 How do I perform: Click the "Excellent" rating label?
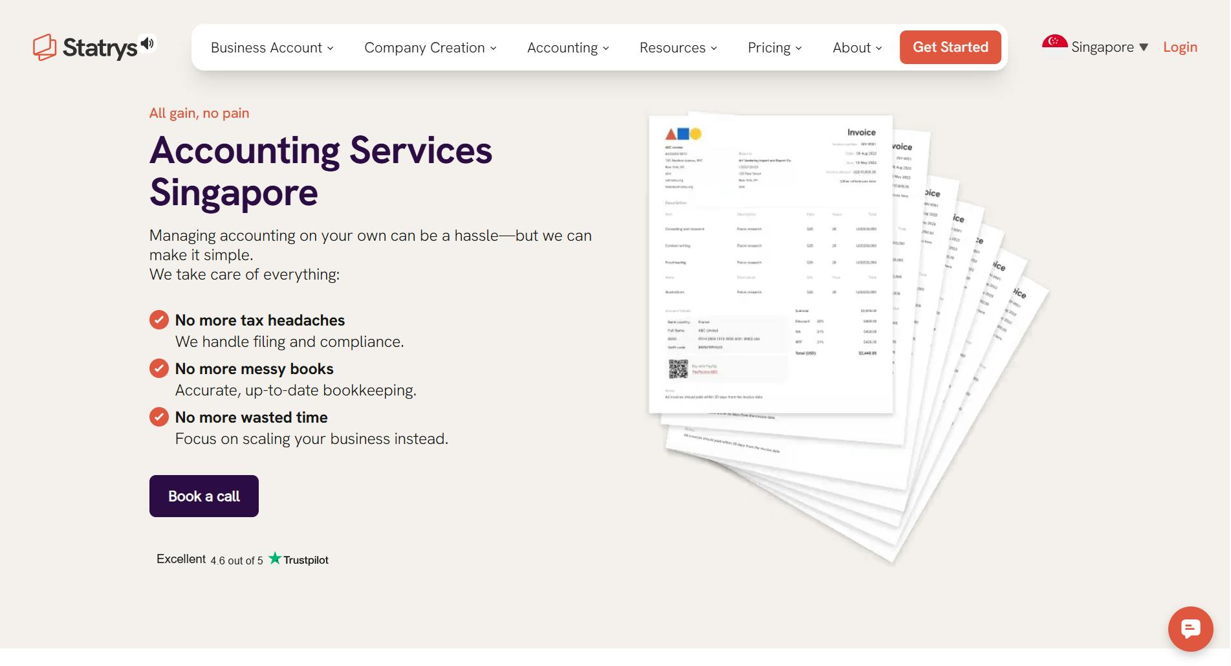[181, 559]
